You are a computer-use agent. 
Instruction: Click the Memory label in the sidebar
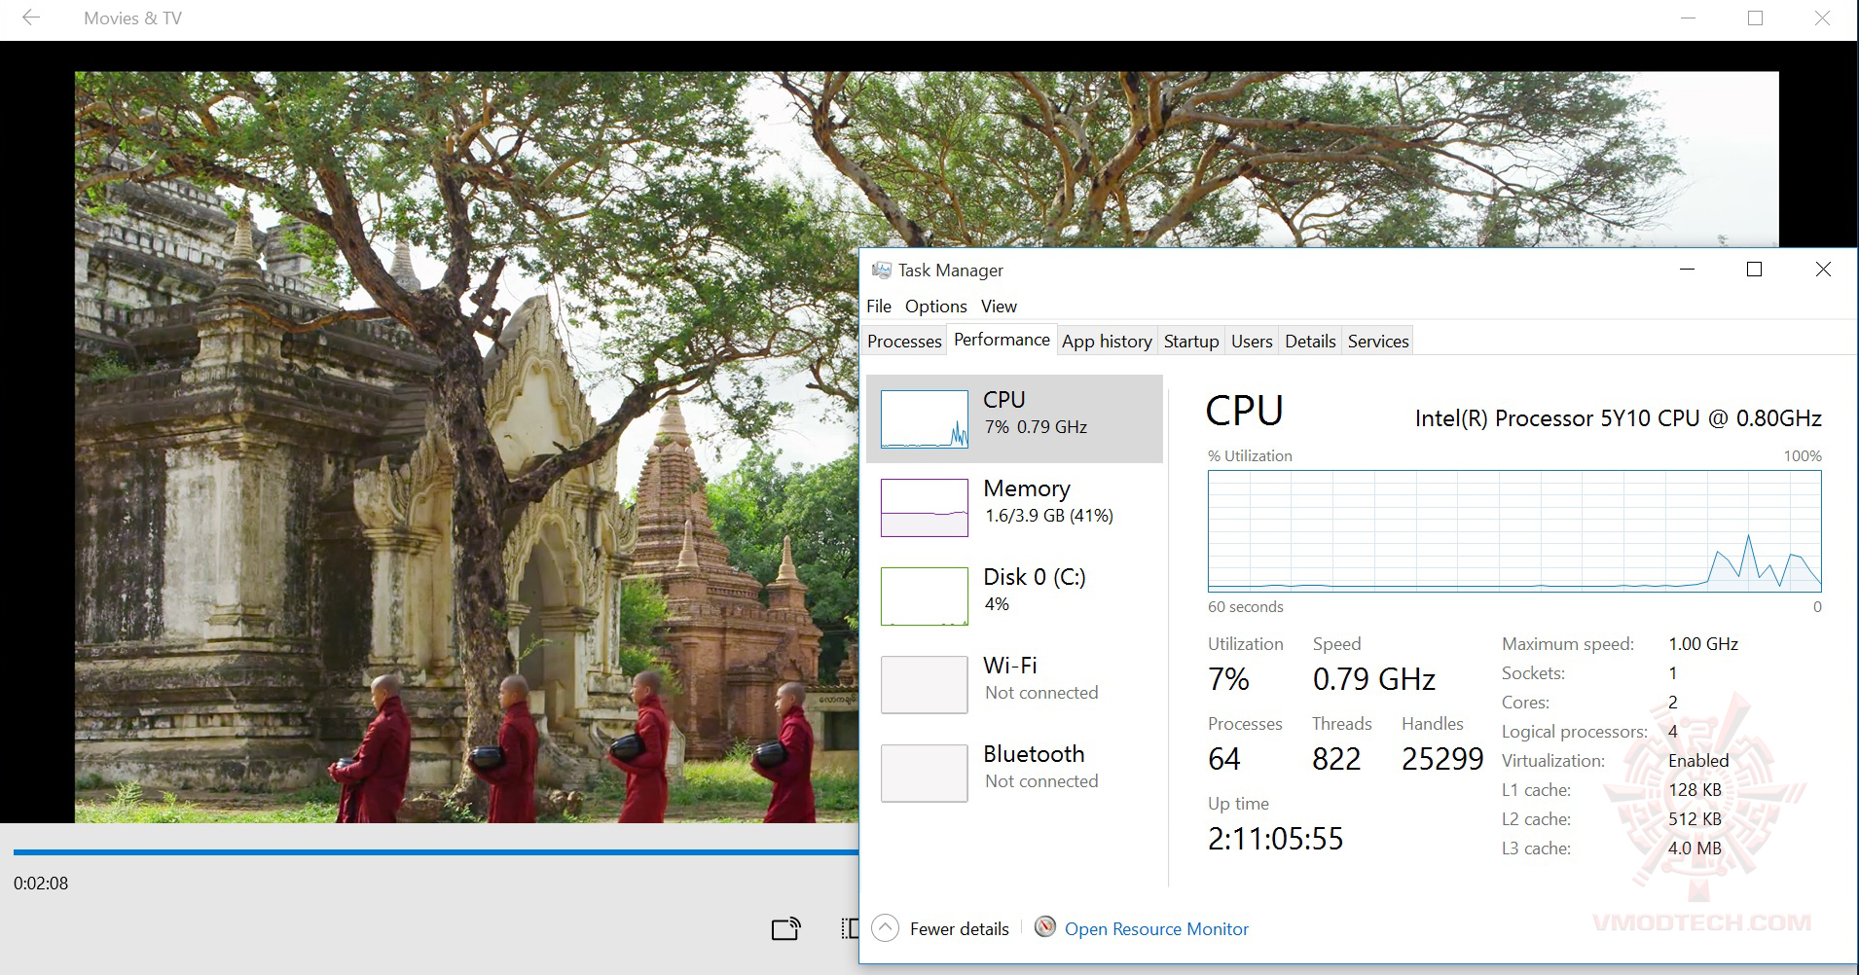1027,488
